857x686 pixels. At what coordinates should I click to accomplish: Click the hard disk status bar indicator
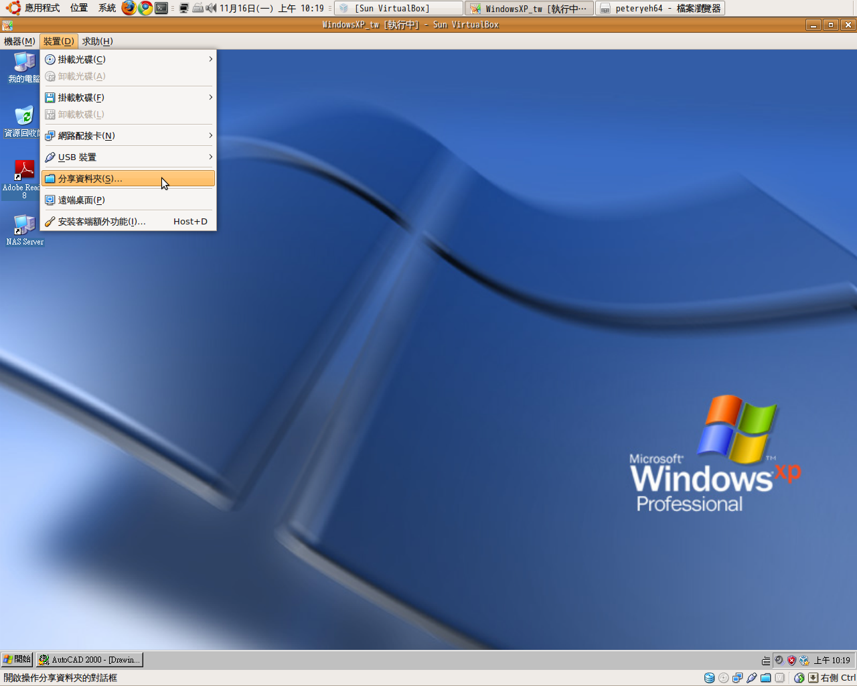[x=709, y=678]
